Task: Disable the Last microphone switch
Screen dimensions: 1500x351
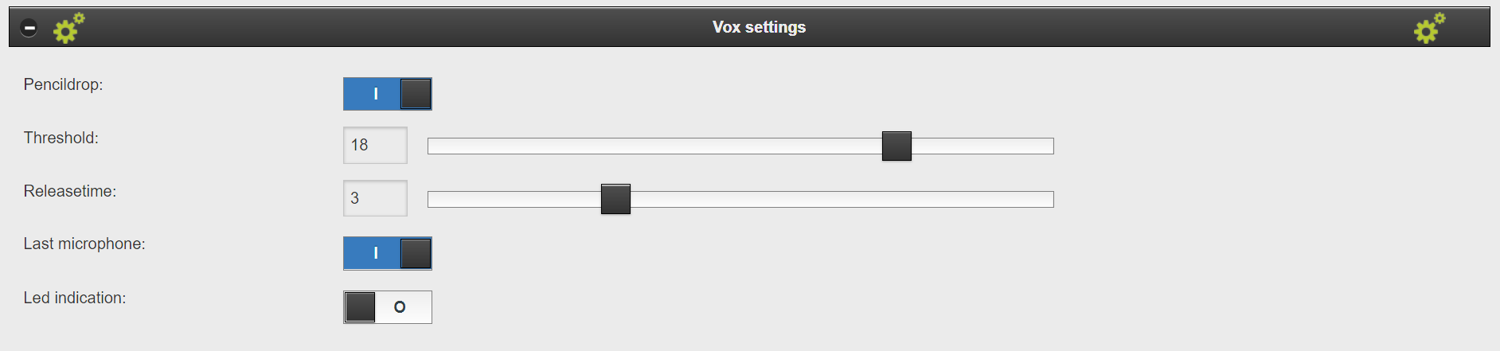Action: coord(388,253)
